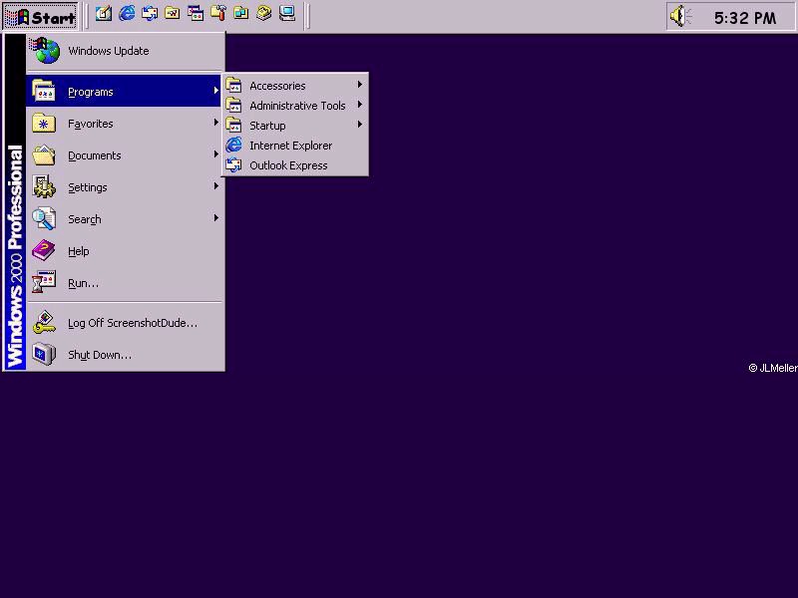The height and width of the screenshot is (598, 798).
Task: Click the overlapping windows icon in quick launch
Action: point(196,13)
